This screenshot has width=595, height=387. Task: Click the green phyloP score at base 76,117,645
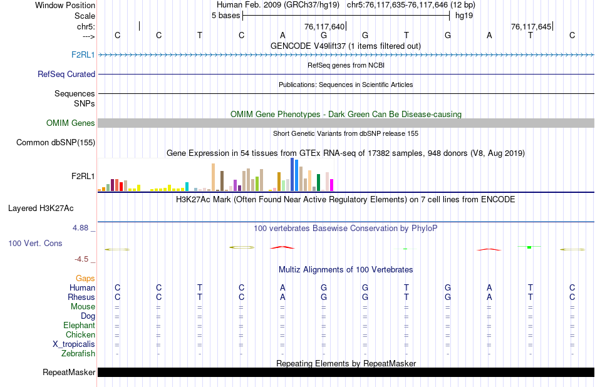click(529, 247)
